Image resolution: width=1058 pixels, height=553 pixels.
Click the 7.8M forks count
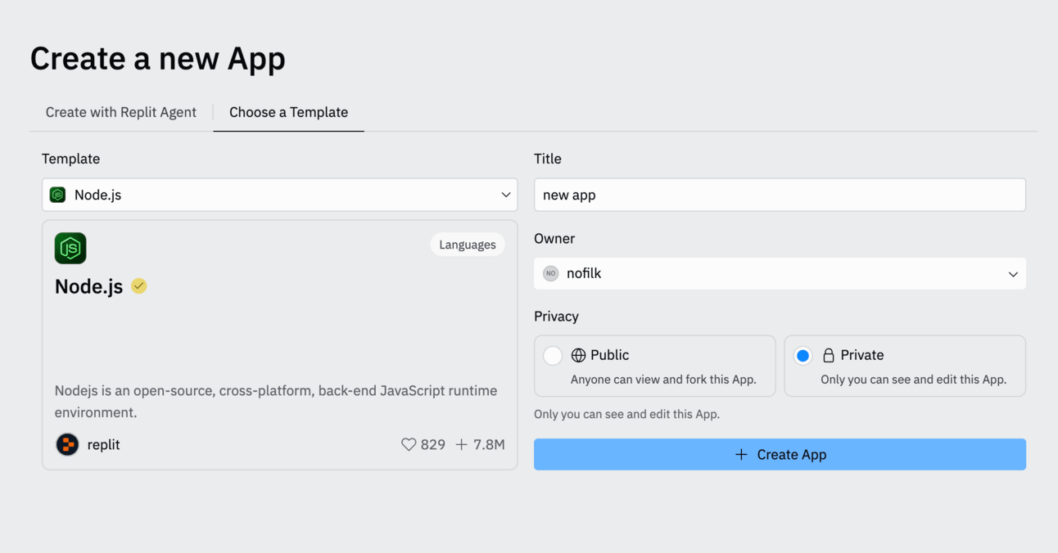[489, 445]
